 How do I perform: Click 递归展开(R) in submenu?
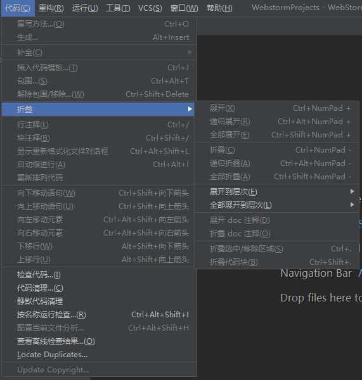277,122
